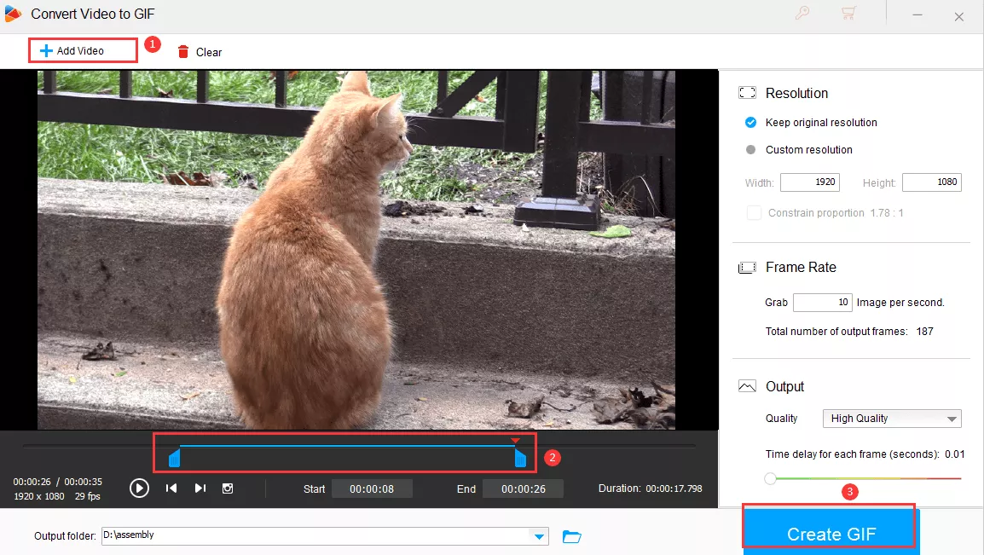Enable the Constrain proportion checkbox
Screen dimensions: 984x555
coord(754,212)
